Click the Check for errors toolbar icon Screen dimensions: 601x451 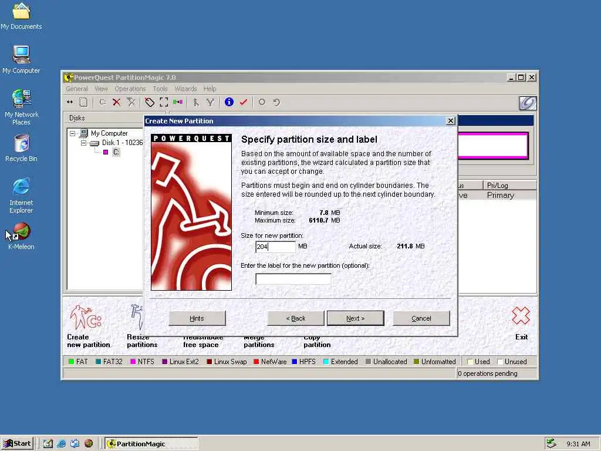click(196, 102)
